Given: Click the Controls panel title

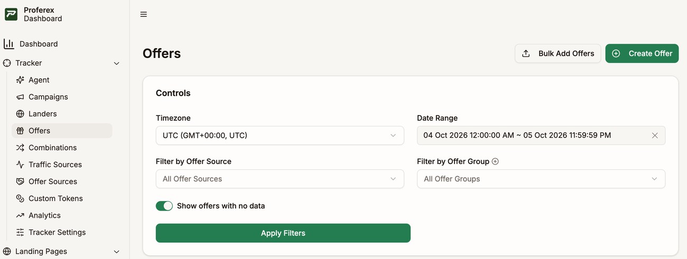Looking at the screenshot, I should coord(173,93).
